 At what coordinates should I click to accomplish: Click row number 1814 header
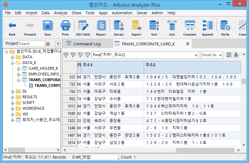70,142
